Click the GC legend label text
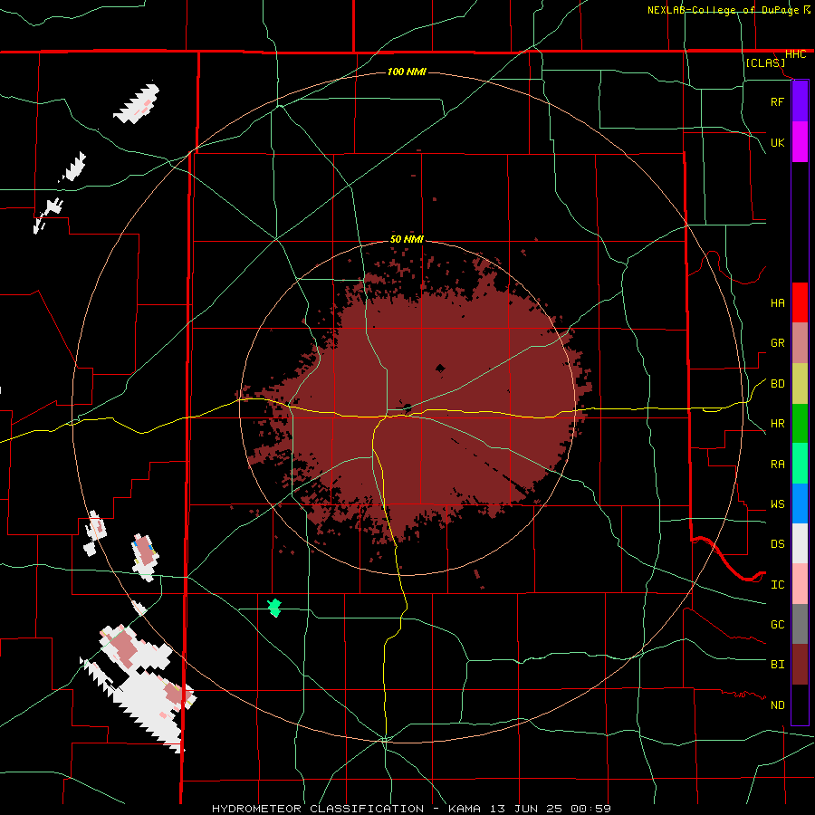The width and height of the screenshot is (815, 815). pyautogui.click(x=778, y=625)
